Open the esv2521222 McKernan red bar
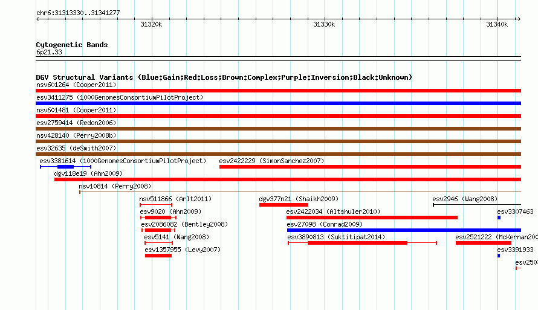Screen dimensions: 538x310 [484, 243]
